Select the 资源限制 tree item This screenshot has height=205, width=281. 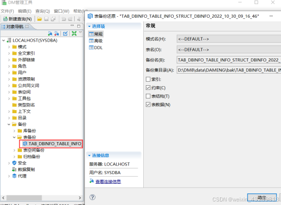coord(26,79)
